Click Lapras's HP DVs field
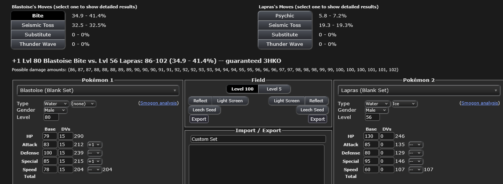 coord(387,136)
